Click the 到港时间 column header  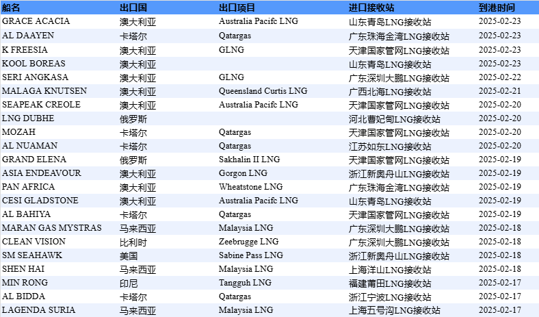pyautogui.click(x=497, y=8)
